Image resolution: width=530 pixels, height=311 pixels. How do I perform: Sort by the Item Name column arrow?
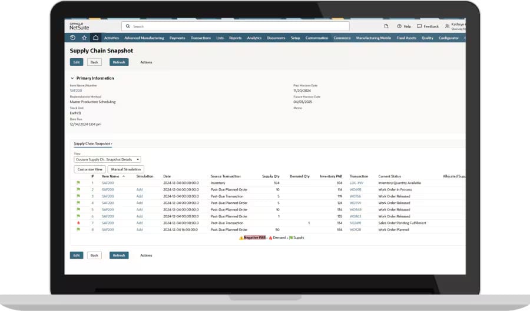pos(123,176)
